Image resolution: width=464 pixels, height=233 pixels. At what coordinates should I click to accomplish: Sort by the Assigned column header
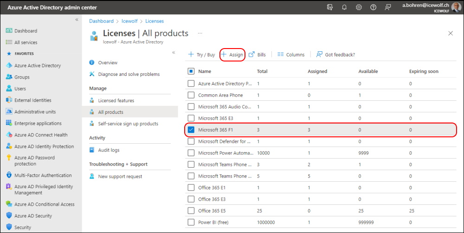[317, 71]
